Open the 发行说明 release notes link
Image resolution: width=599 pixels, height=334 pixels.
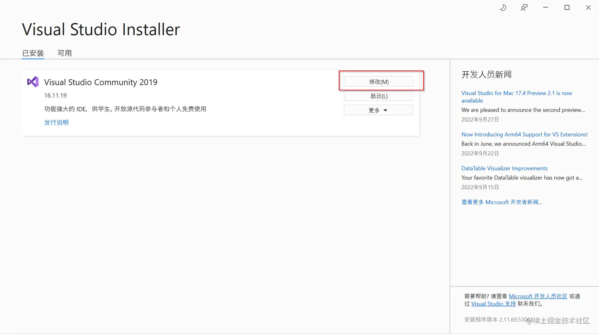click(56, 122)
